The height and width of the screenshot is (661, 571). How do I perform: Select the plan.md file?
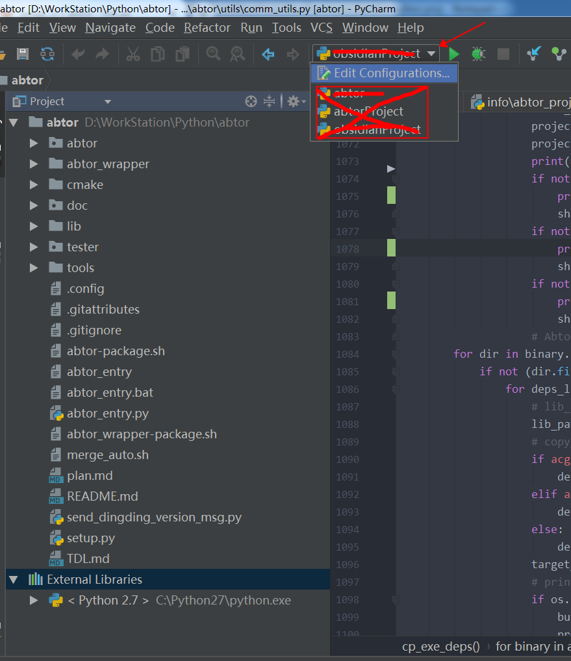pos(90,475)
